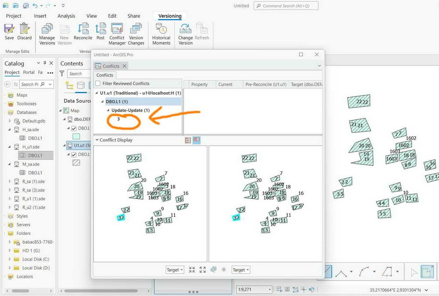
Task: Click the flash feature icon in conflict display
Action: pyautogui.click(x=224, y=270)
